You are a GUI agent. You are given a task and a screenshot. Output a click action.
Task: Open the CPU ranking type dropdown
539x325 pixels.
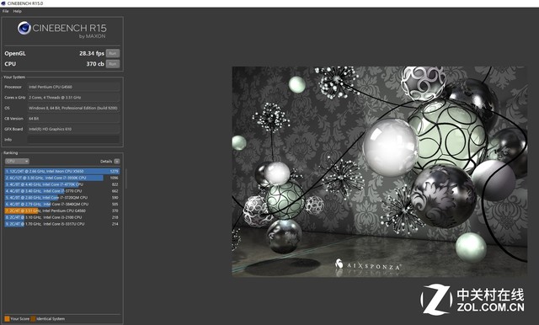pos(17,161)
